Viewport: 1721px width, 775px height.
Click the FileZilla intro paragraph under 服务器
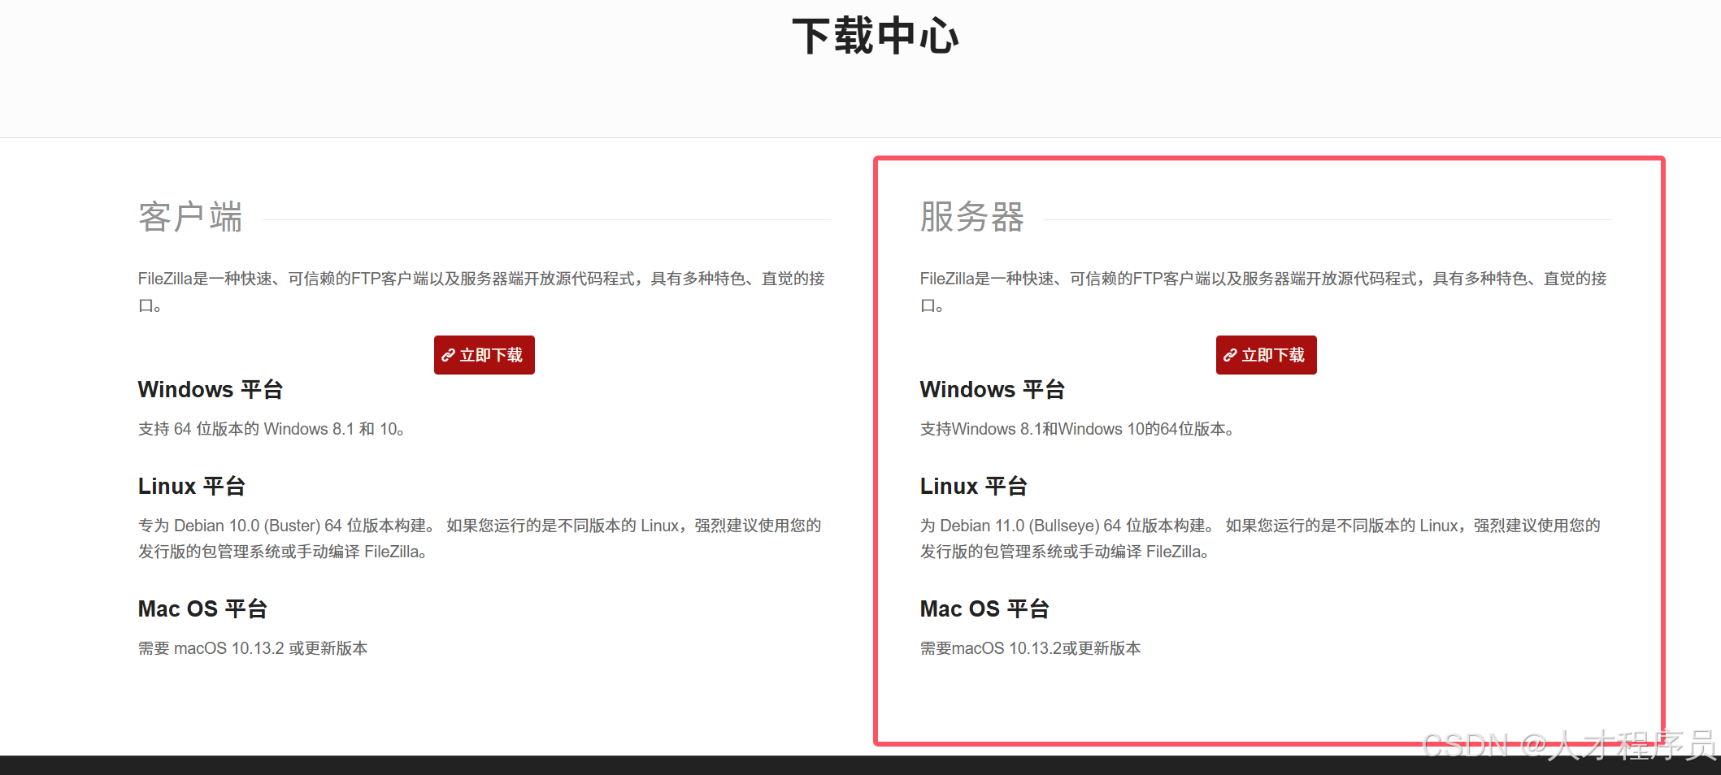coord(1263,292)
